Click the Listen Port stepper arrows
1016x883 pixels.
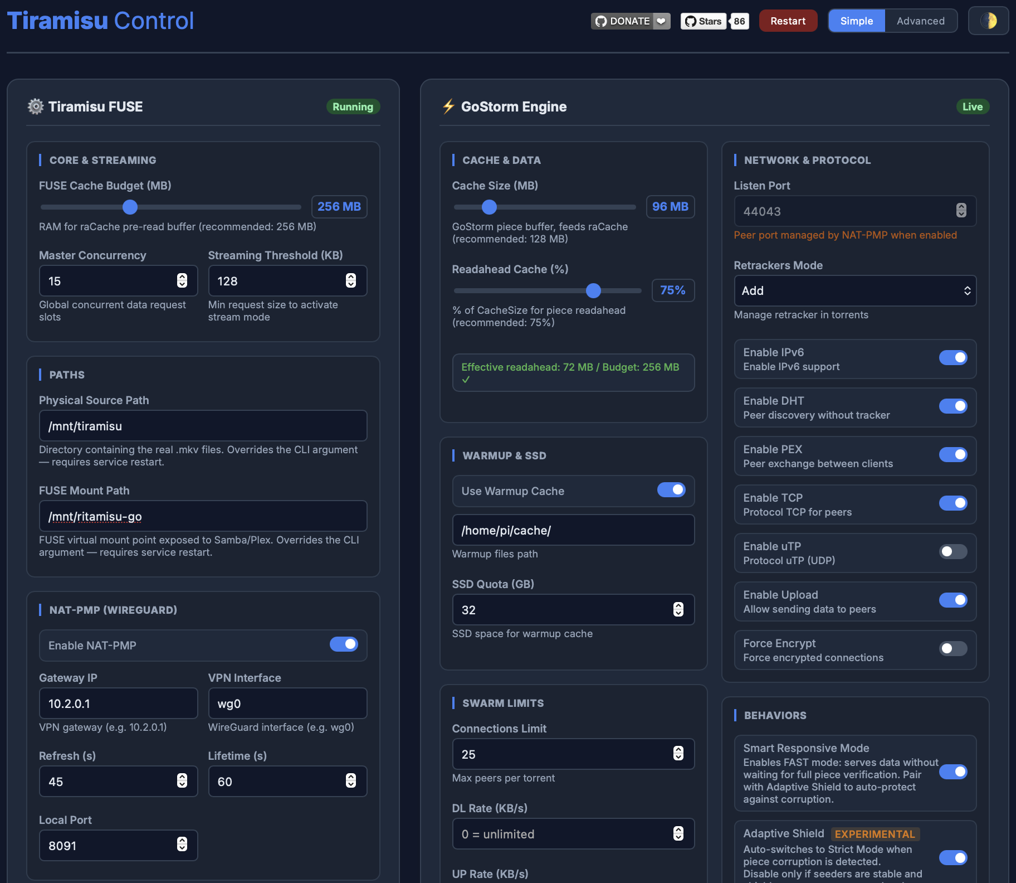pyautogui.click(x=961, y=210)
